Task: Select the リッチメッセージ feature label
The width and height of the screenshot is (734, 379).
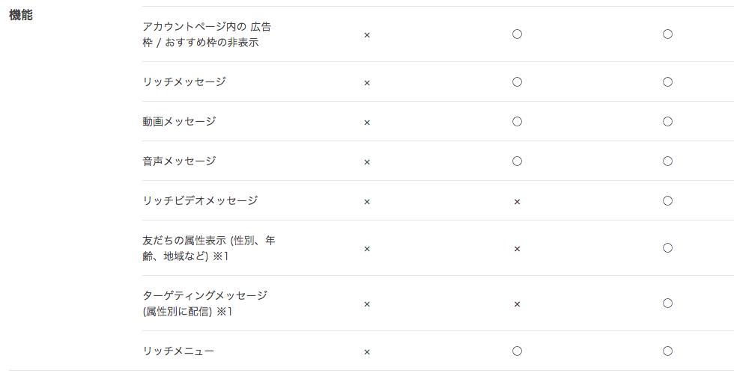Action: tap(184, 81)
